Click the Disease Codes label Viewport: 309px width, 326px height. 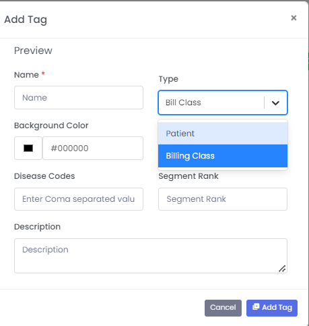click(x=44, y=176)
